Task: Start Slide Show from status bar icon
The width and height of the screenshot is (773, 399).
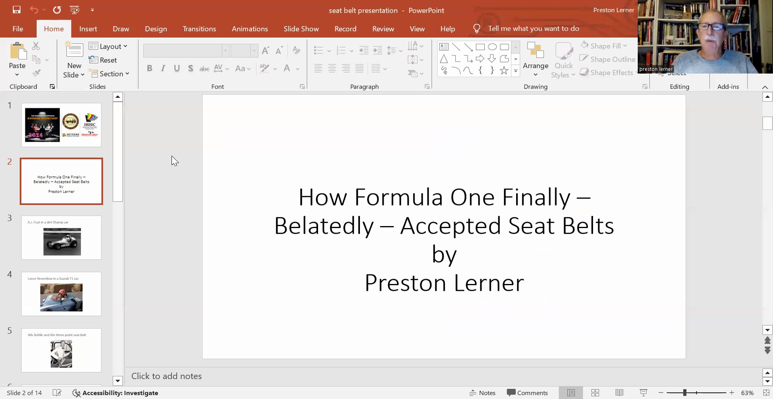Action: (643, 393)
